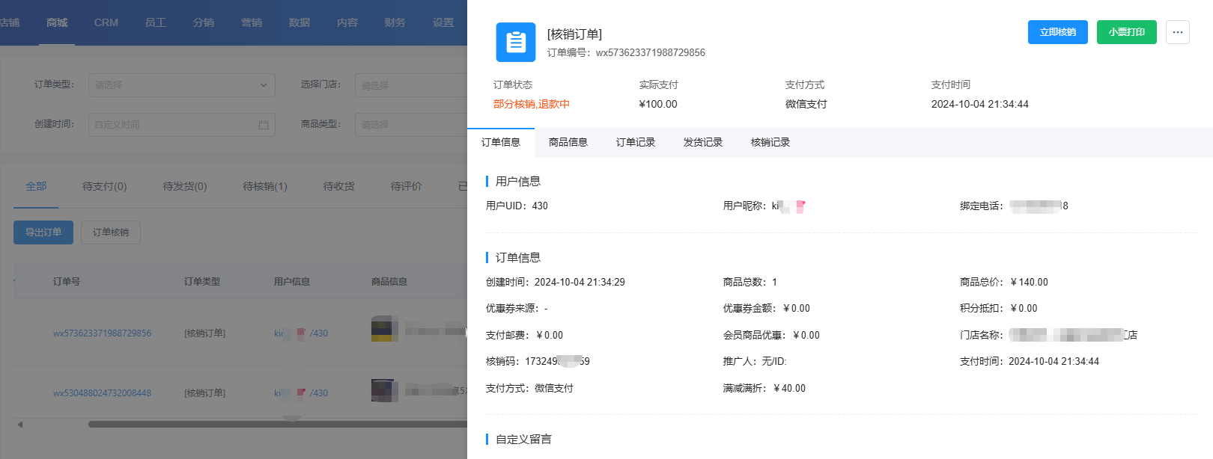Viewport: 1213px width, 459px height.
Task: Switch to the 核销记录 tab
Action: 770,142
